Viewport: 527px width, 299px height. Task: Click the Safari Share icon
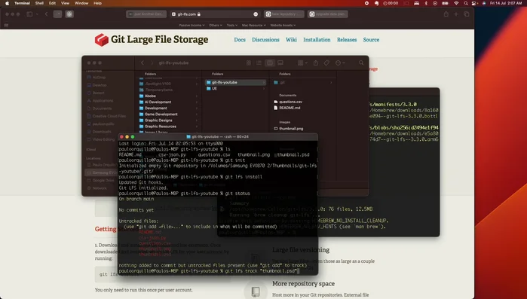tap(446, 14)
